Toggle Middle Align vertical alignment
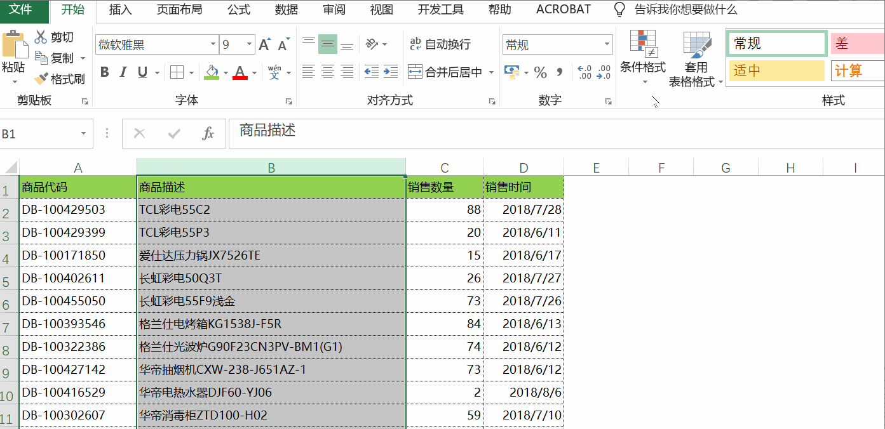 (x=328, y=44)
